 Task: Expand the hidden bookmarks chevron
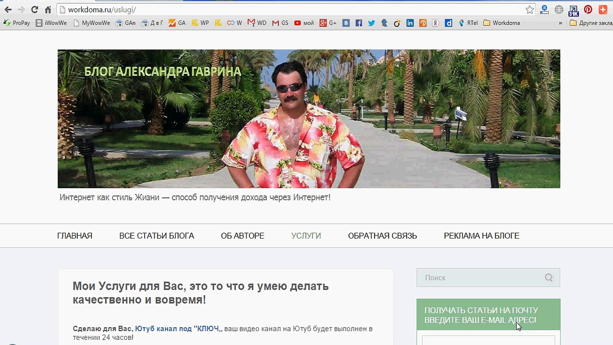click(560, 23)
